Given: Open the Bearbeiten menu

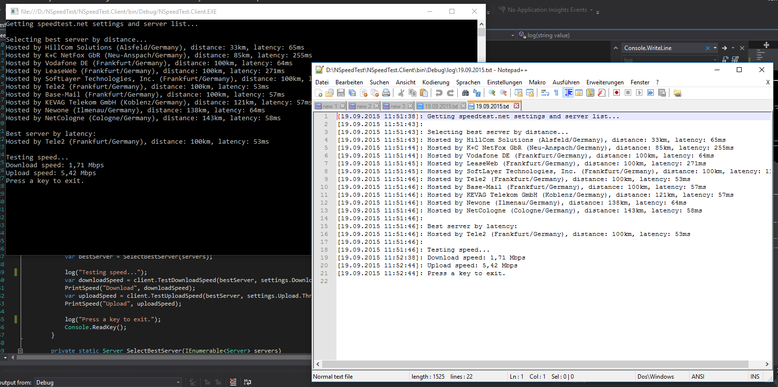Looking at the screenshot, I should tap(349, 82).
